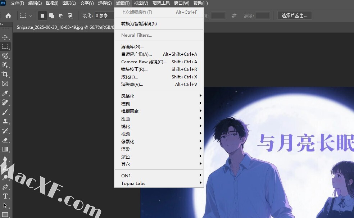Switch to the Snipaste_2025-06-30 document tab

(x=65, y=27)
